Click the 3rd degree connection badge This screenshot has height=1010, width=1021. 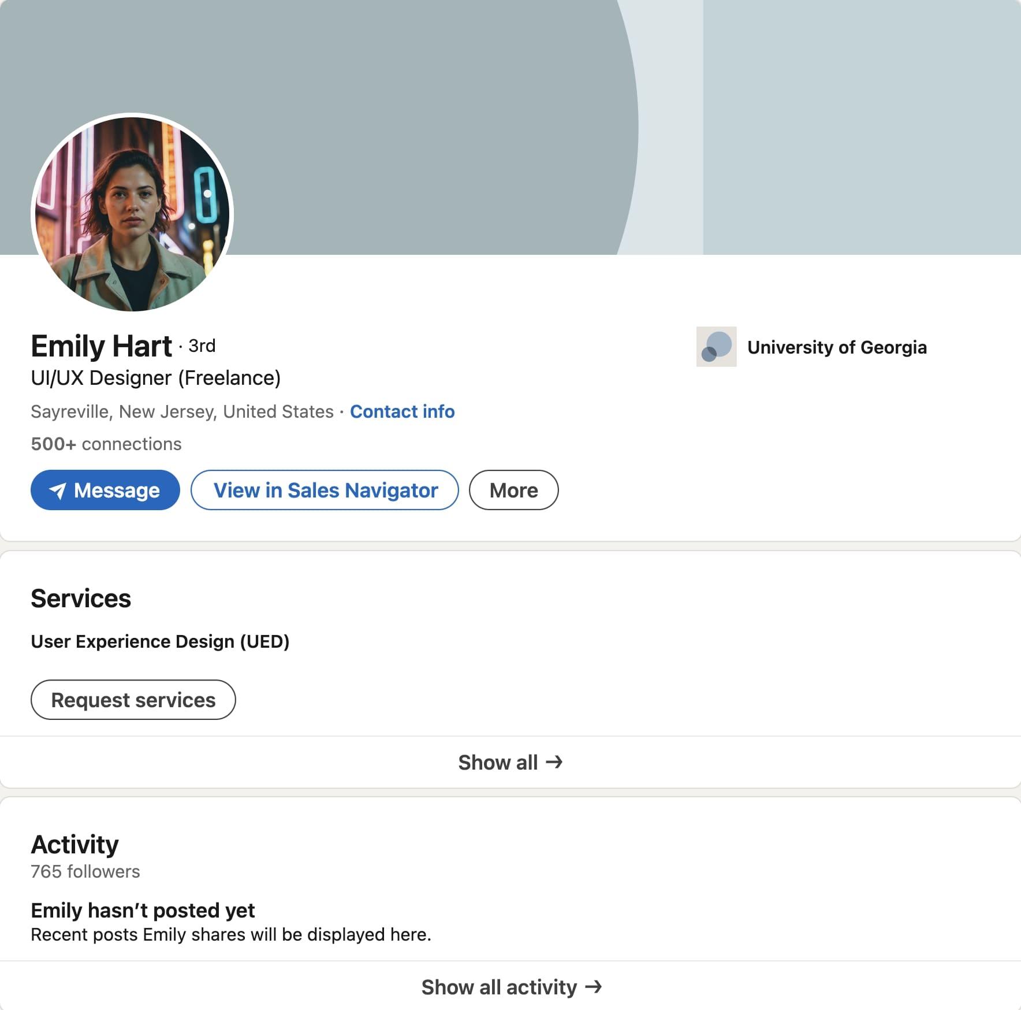[202, 346]
